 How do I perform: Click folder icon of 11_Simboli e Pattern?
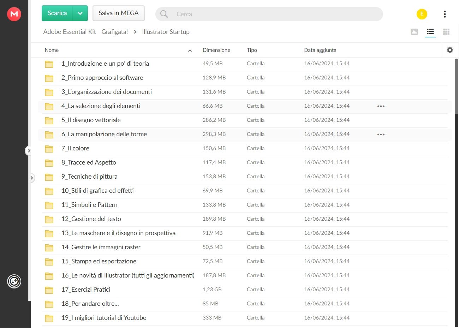click(x=49, y=205)
